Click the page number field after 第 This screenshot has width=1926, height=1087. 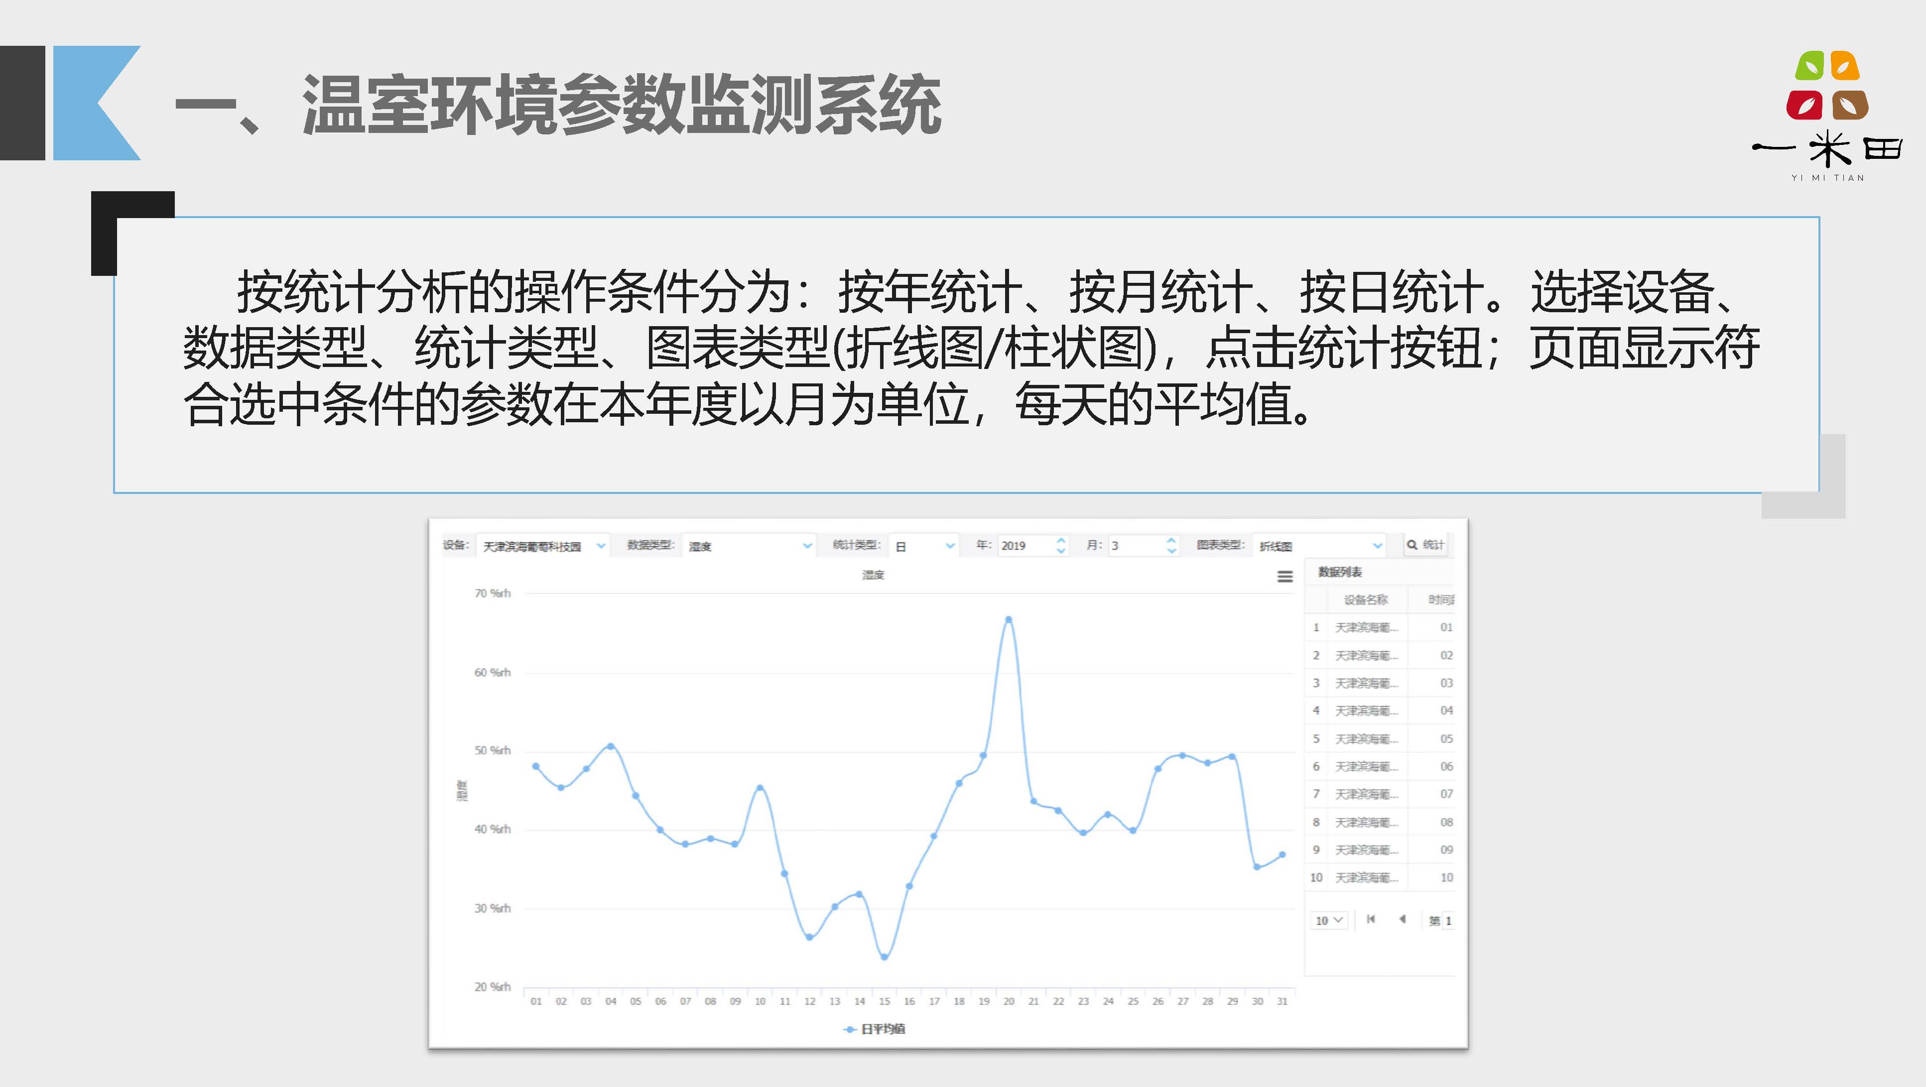(x=1449, y=920)
